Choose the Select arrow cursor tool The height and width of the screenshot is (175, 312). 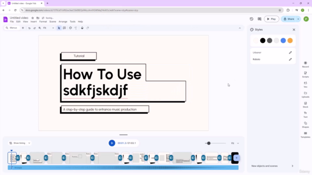click(59, 28)
